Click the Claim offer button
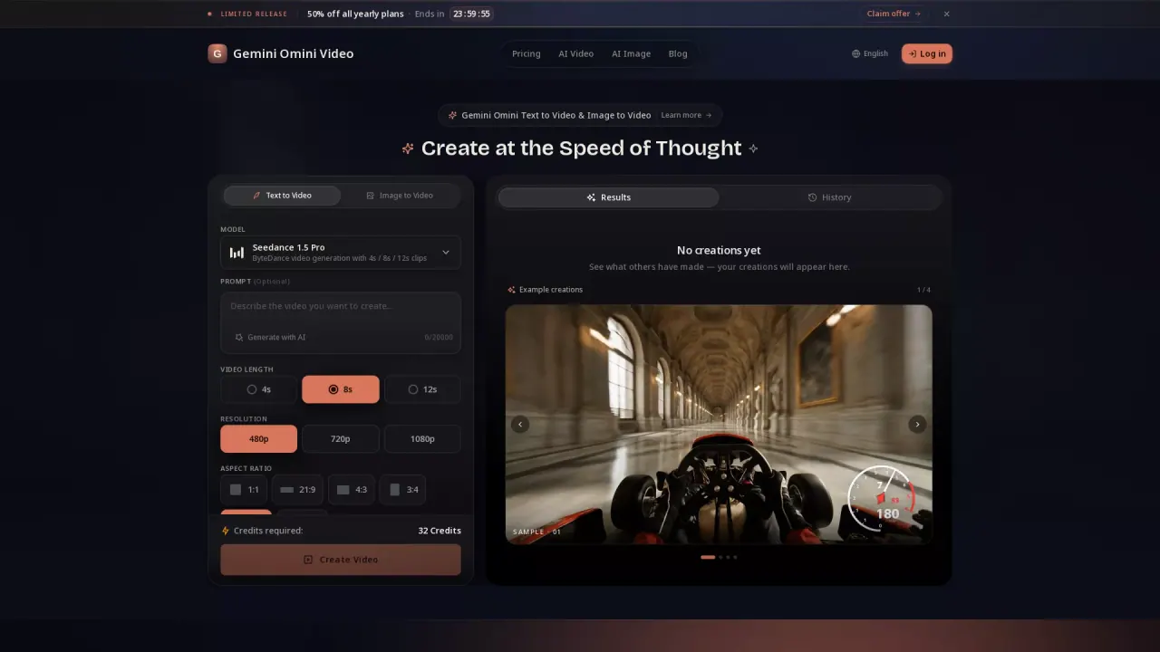1160x652 pixels. pyautogui.click(x=894, y=14)
